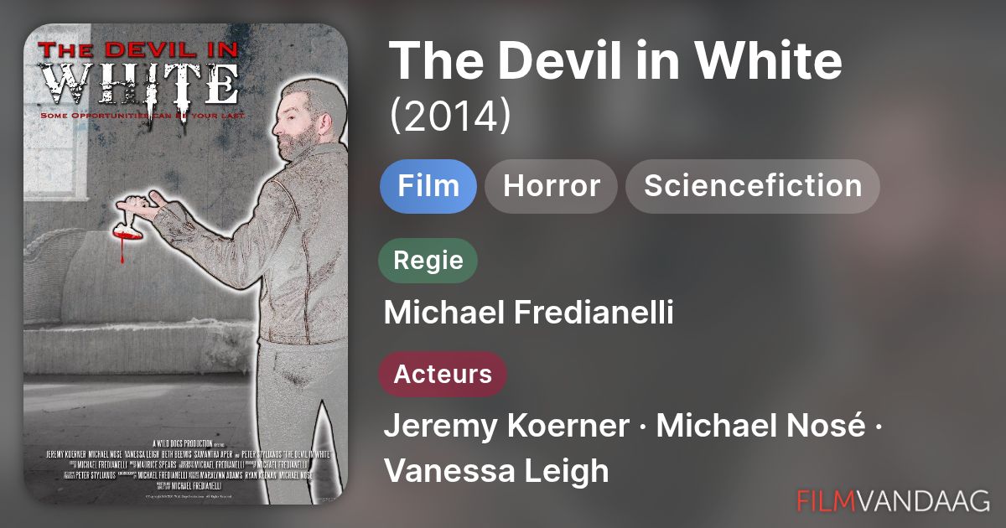Open actor Michael Nosé
Image resolution: width=1006 pixels, height=528 pixels.
point(760,426)
